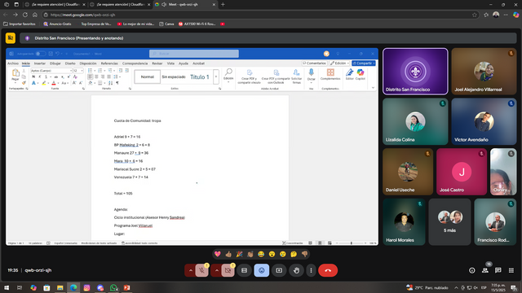Send the thumbs down reaction
This screenshot has width=522, height=293.
304,254
